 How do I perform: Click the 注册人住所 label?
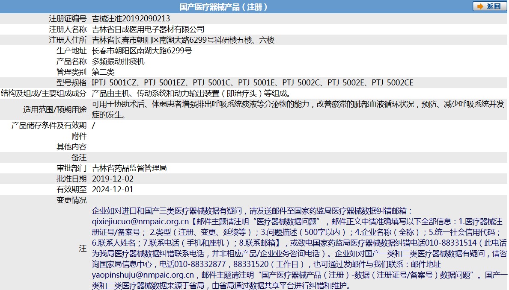tap(68, 40)
